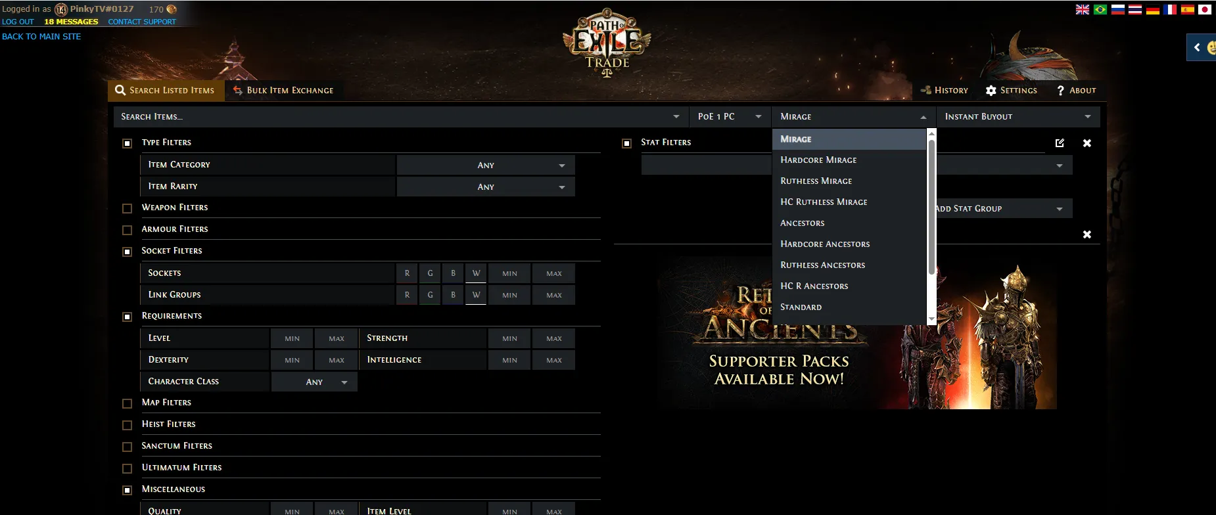Select the German flag language
Screen dimensions: 1216x515
[x=1153, y=10]
